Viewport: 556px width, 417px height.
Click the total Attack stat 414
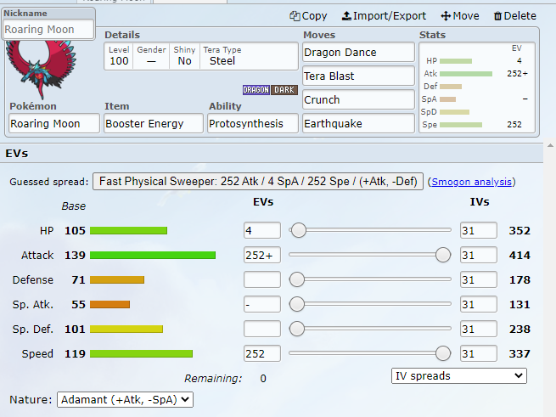(519, 255)
